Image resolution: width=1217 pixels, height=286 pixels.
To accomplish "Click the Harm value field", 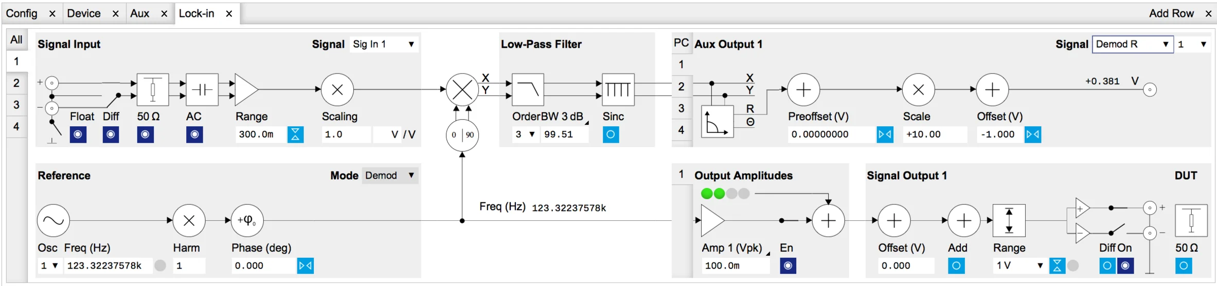I will pos(189,265).
